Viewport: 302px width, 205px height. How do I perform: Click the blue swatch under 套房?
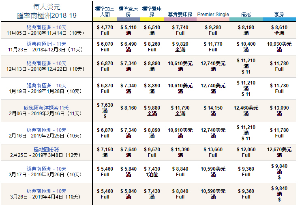(x=279, y=19)
